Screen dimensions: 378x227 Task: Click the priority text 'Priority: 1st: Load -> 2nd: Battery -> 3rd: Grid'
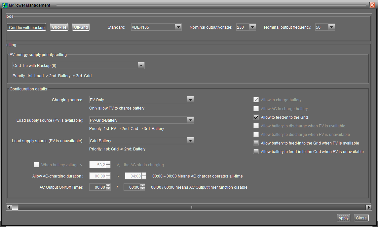point(52,76)
